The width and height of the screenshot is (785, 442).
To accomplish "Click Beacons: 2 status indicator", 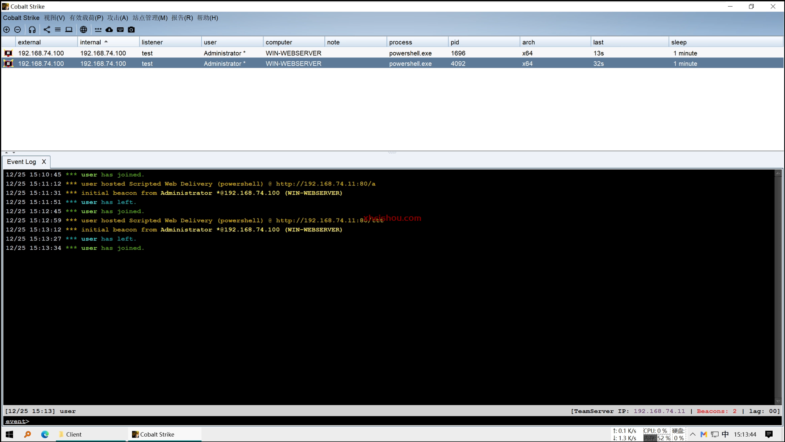I will [x=717, y=411].
